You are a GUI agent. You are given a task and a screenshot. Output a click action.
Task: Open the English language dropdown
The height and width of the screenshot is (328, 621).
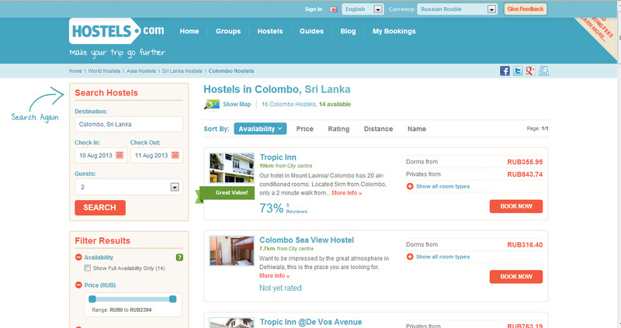363,9
